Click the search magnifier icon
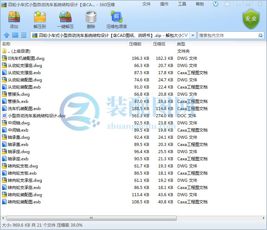 tap(260, 35)
